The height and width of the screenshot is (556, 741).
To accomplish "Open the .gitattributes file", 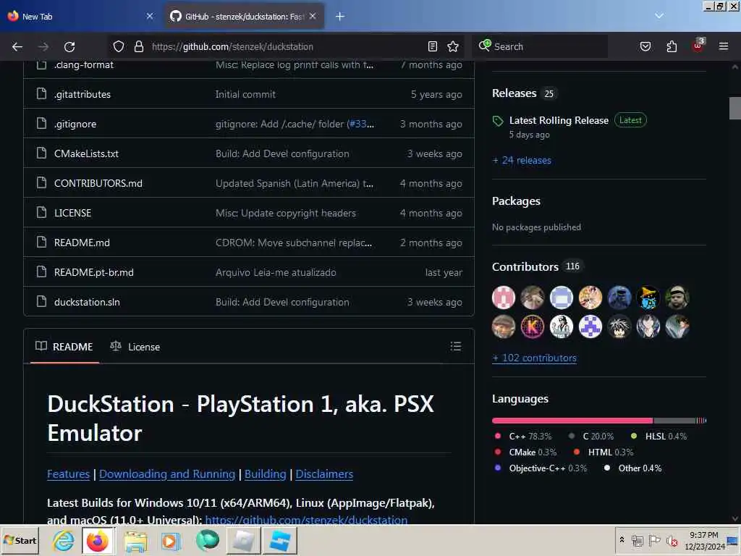I will coord(82,95).
